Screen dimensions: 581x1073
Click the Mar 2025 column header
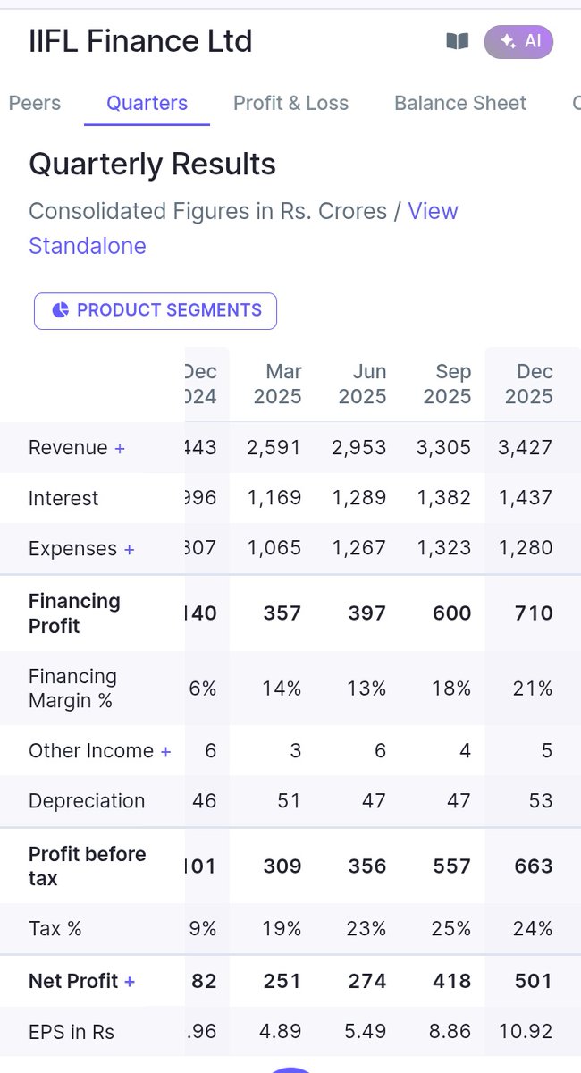[277, 384]
